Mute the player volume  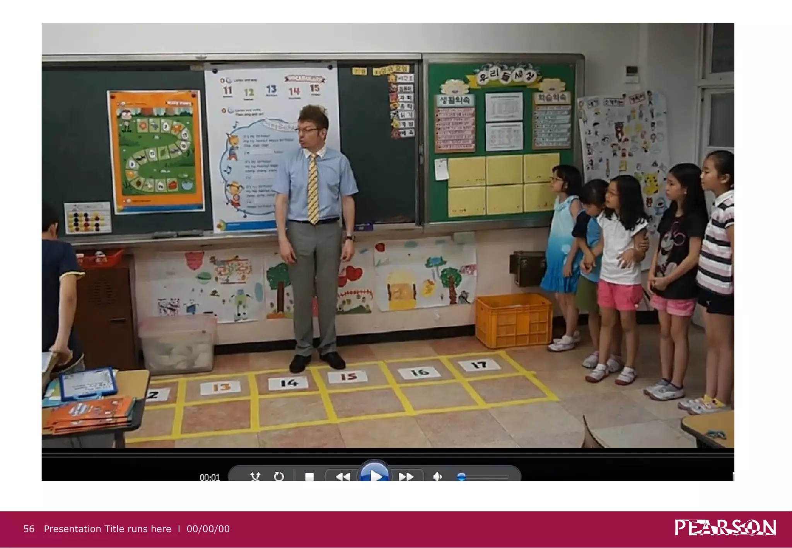437,477
